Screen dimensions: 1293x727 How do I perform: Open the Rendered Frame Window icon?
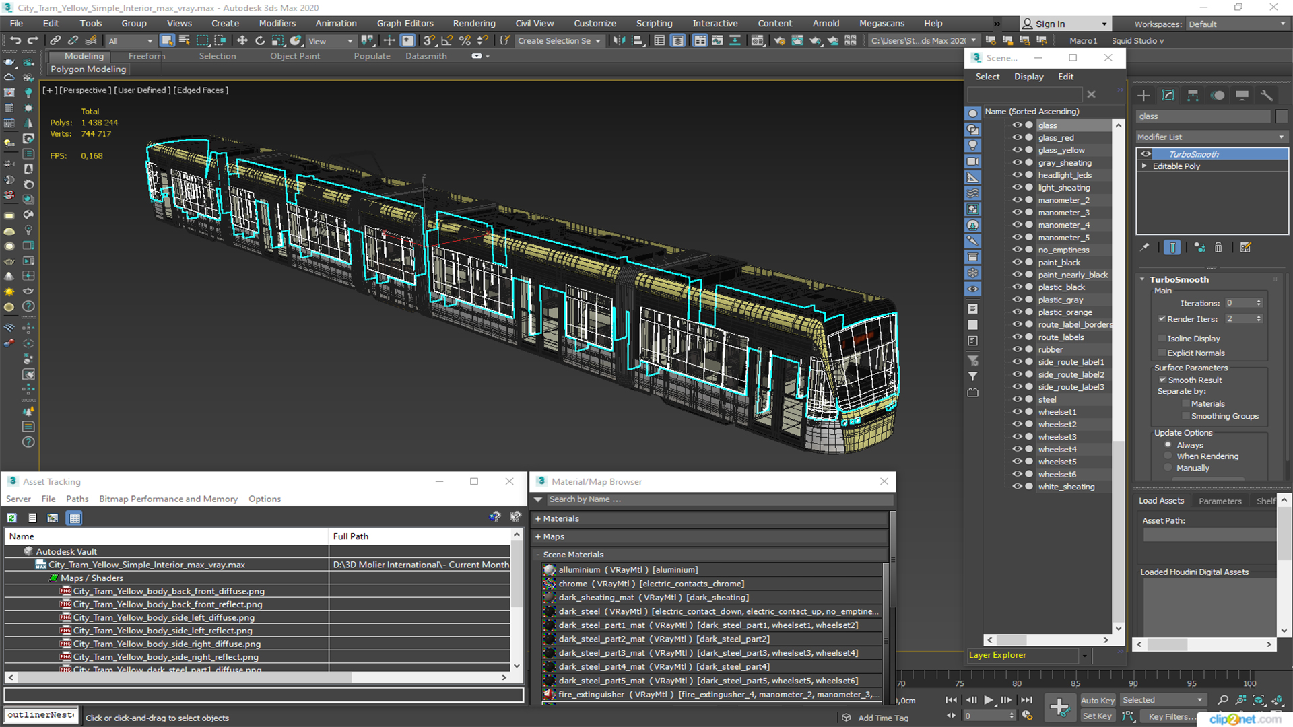797,41
